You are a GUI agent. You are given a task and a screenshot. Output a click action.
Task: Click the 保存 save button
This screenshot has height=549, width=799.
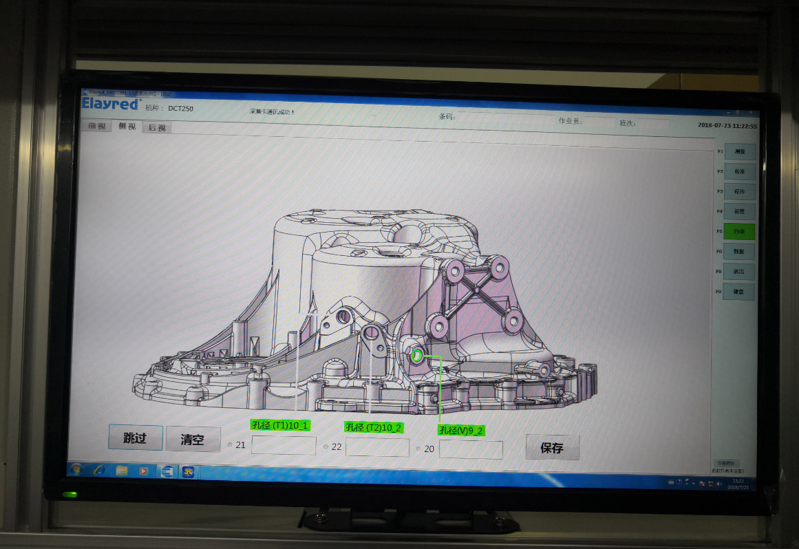(x=552, y=448)
